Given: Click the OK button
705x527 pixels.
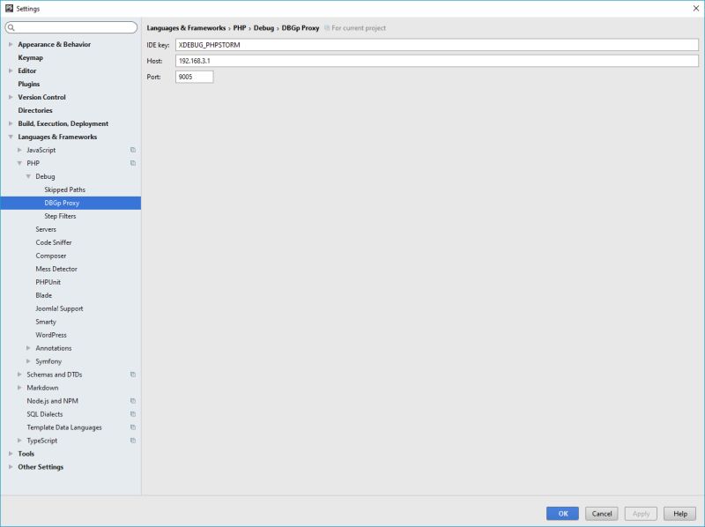Looking at the screenshot, I should (x=561, y=513).
